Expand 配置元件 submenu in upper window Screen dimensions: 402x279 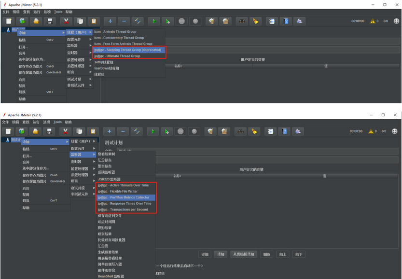(80, 39)
